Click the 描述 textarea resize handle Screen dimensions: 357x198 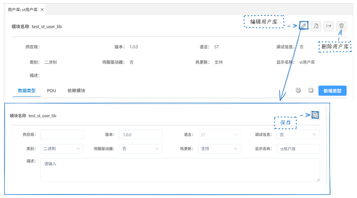[x=318, y=180]
